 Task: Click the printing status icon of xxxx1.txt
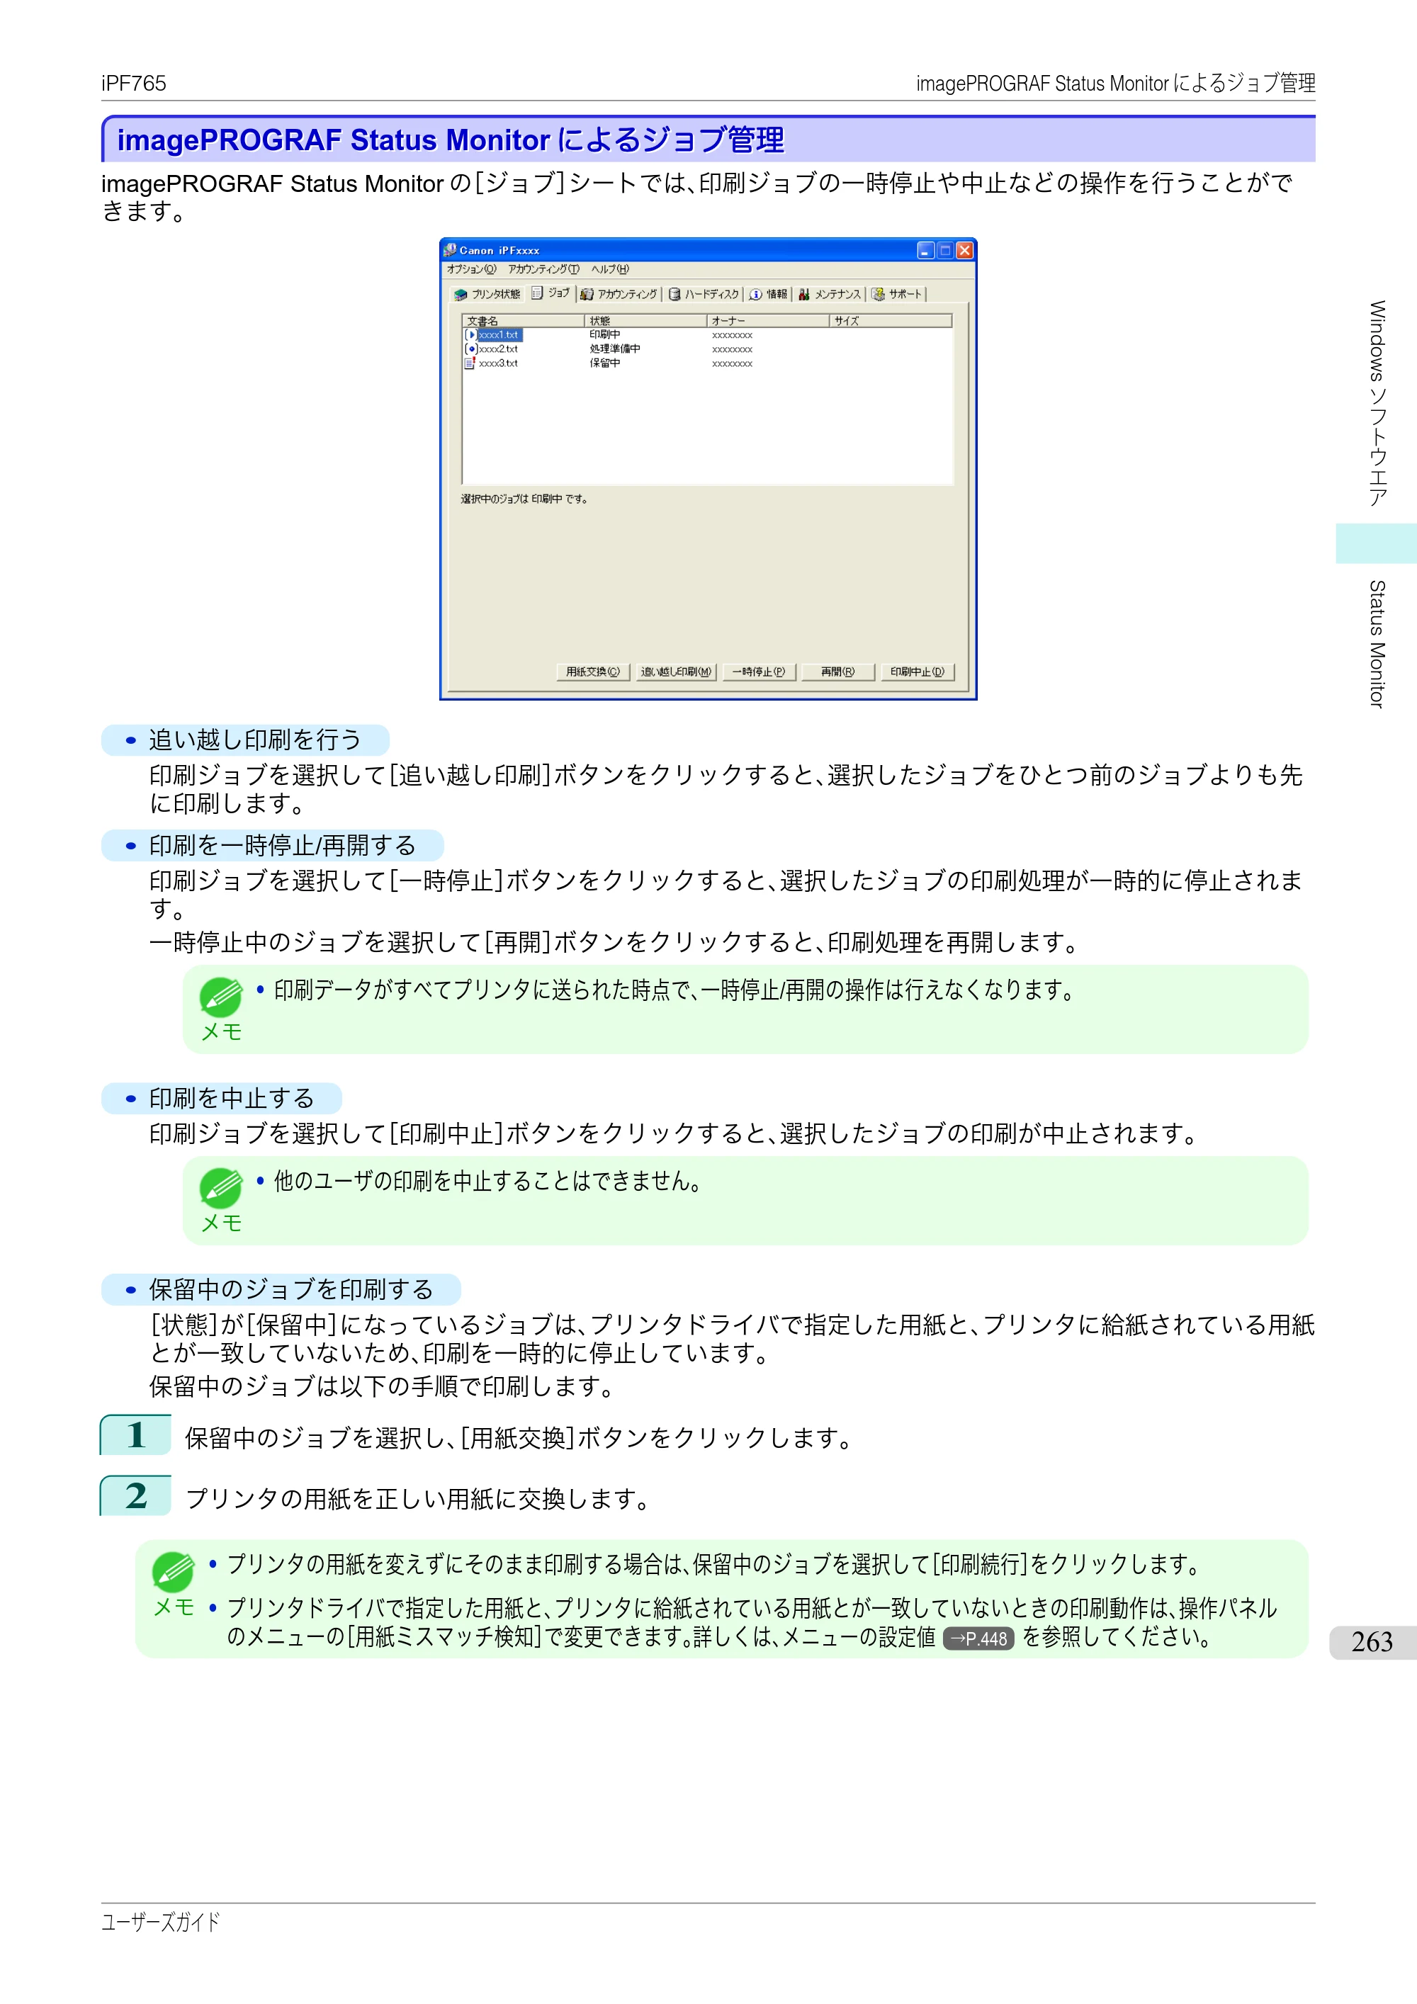coord(471,335)
